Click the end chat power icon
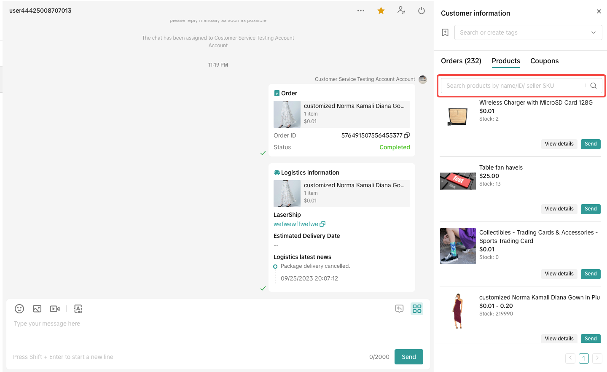 (x=422, y=11)
